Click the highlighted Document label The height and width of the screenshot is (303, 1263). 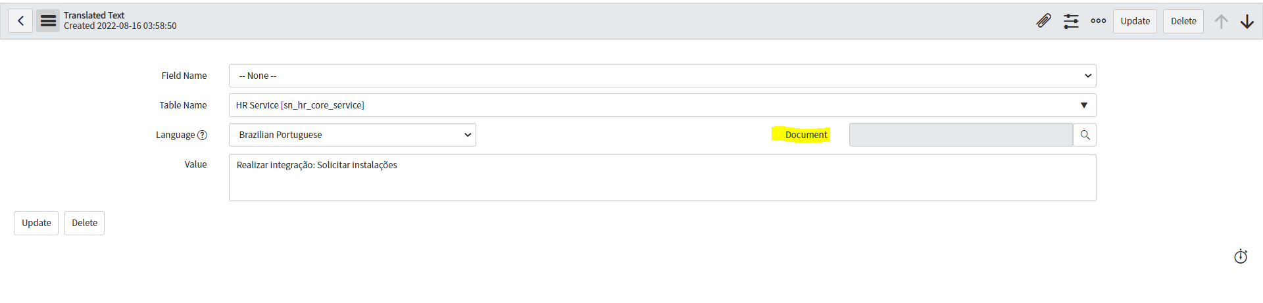[806, 135]
